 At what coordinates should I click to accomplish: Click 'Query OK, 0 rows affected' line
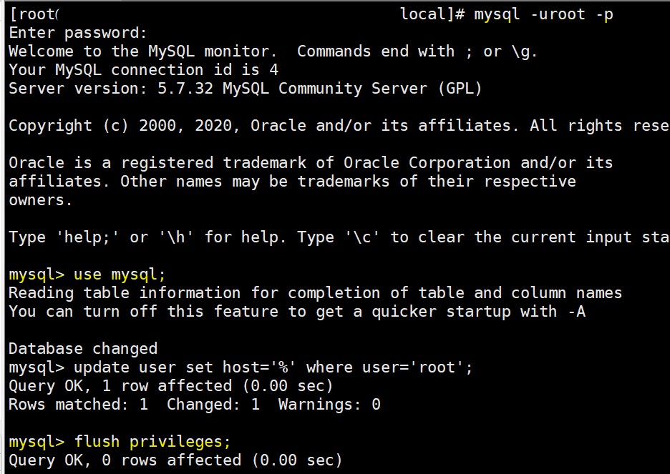pyautogui.click(x=175, y=460)
